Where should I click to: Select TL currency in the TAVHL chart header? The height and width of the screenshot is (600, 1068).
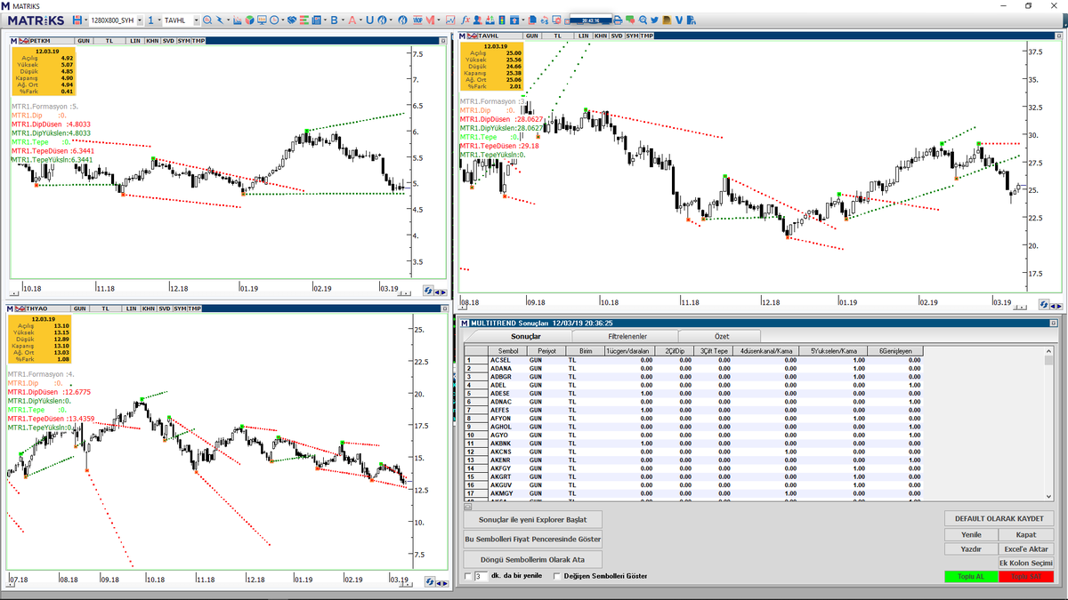[x=558, y=36]
